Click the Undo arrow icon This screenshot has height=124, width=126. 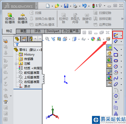(84, 6)
